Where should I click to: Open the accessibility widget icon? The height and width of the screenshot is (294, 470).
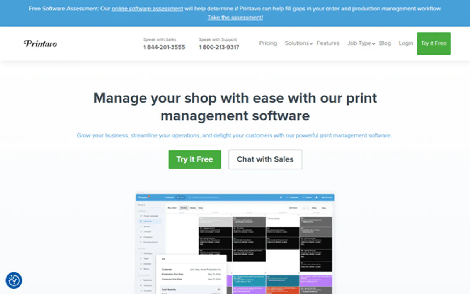14,280
